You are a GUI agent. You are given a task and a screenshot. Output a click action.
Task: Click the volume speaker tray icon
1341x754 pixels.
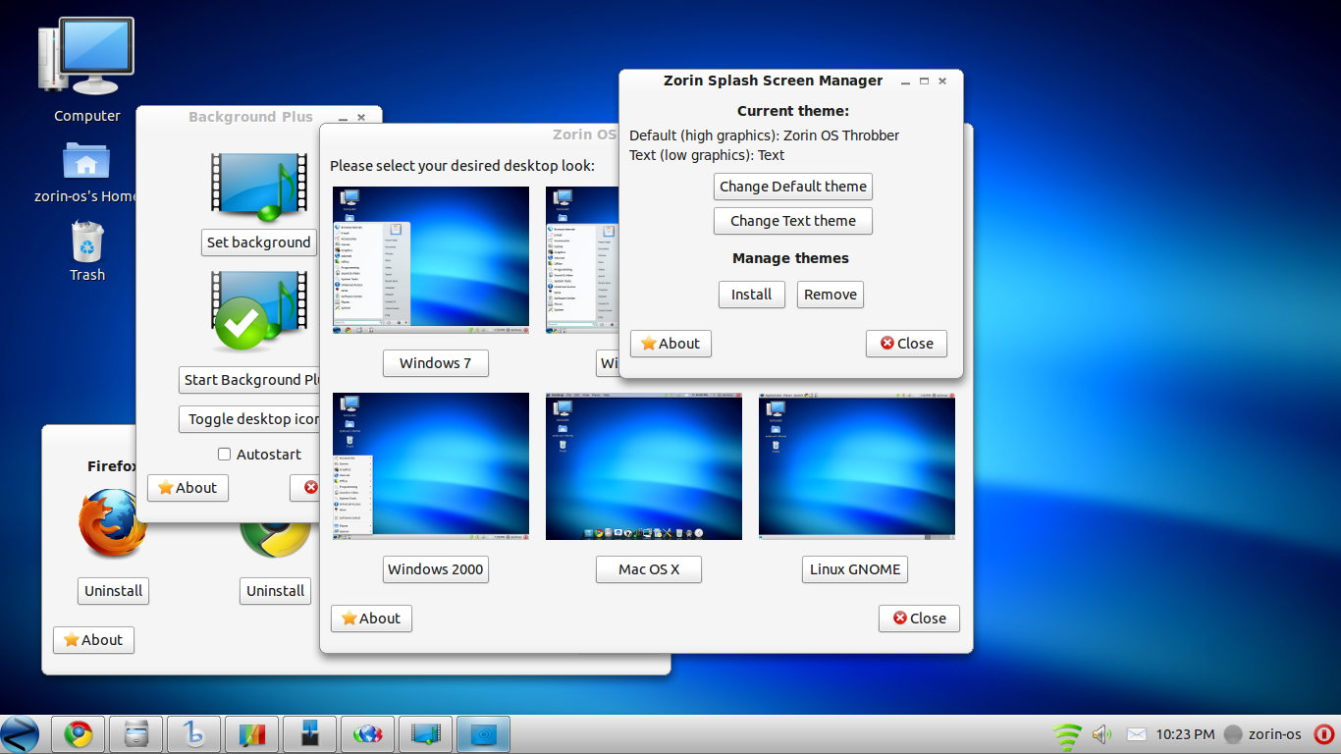pyautogui.click(x=1101, y=734)
